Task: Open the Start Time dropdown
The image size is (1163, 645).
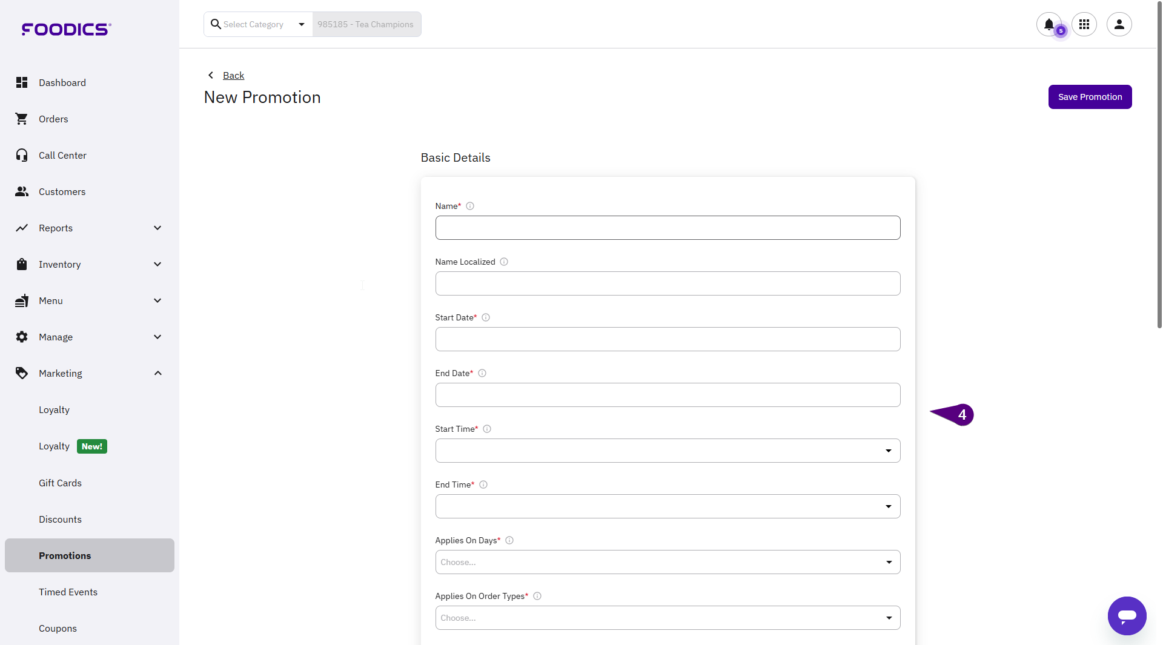Action: point(667,451)
